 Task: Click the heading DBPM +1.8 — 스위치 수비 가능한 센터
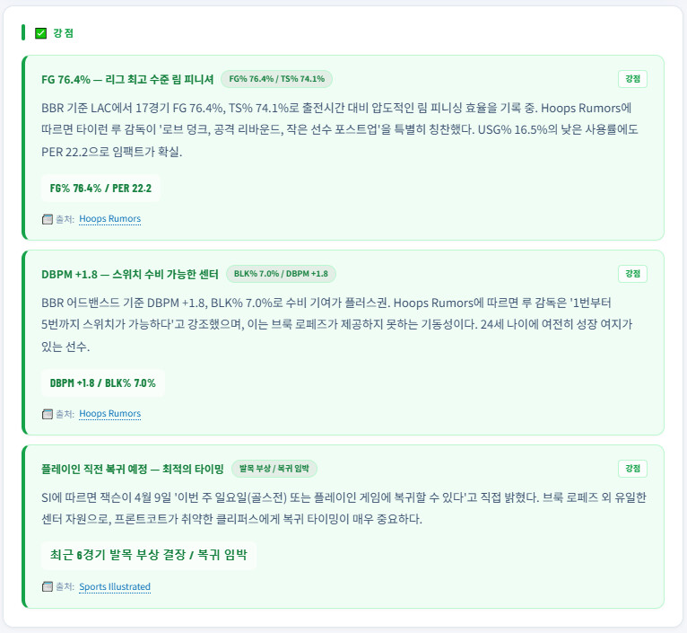point(130,274)
